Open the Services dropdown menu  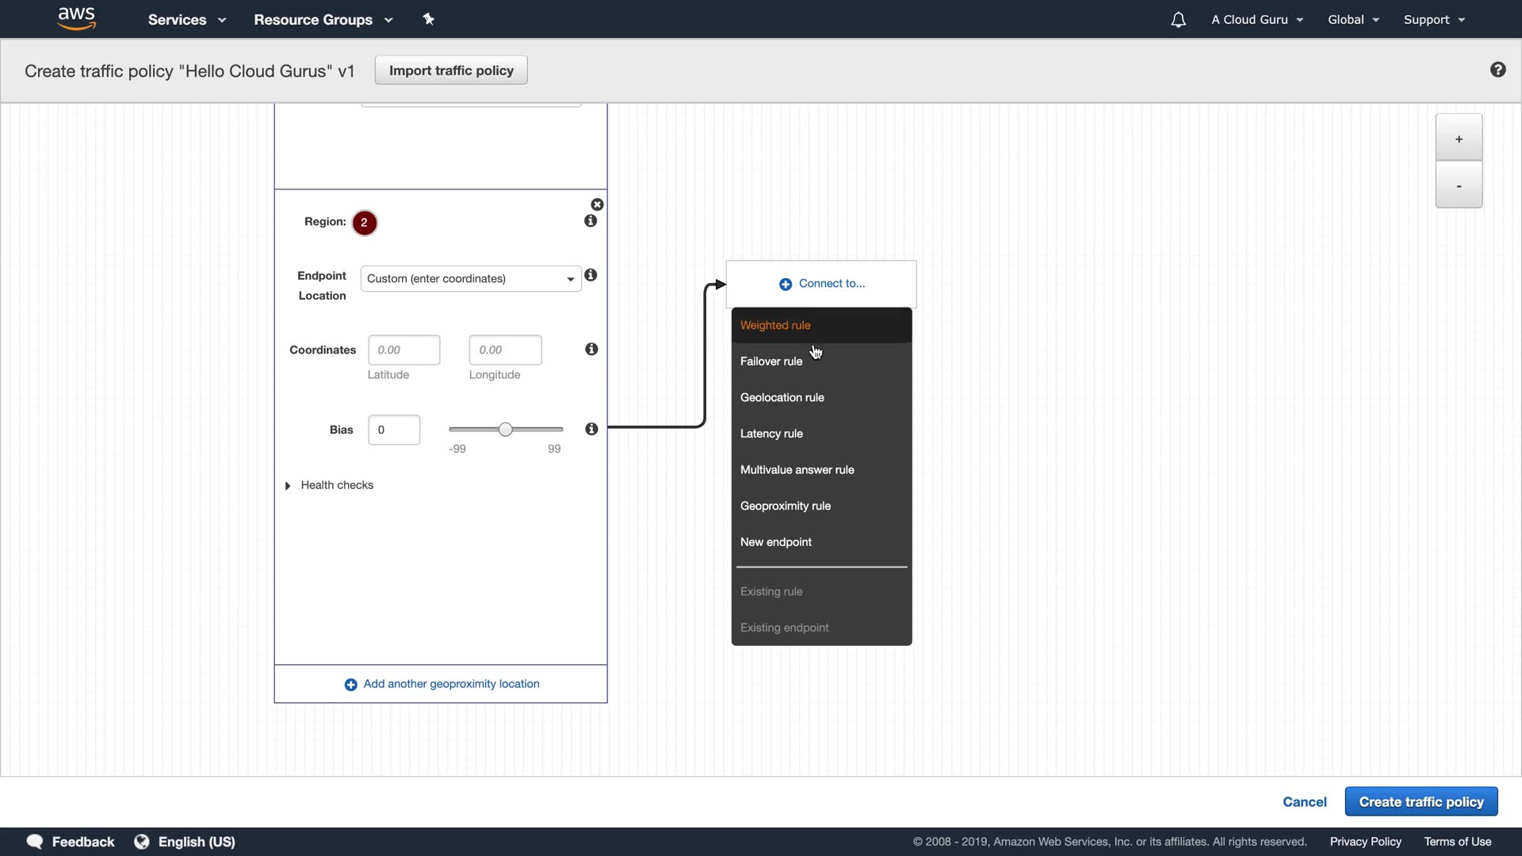[187, 20]
